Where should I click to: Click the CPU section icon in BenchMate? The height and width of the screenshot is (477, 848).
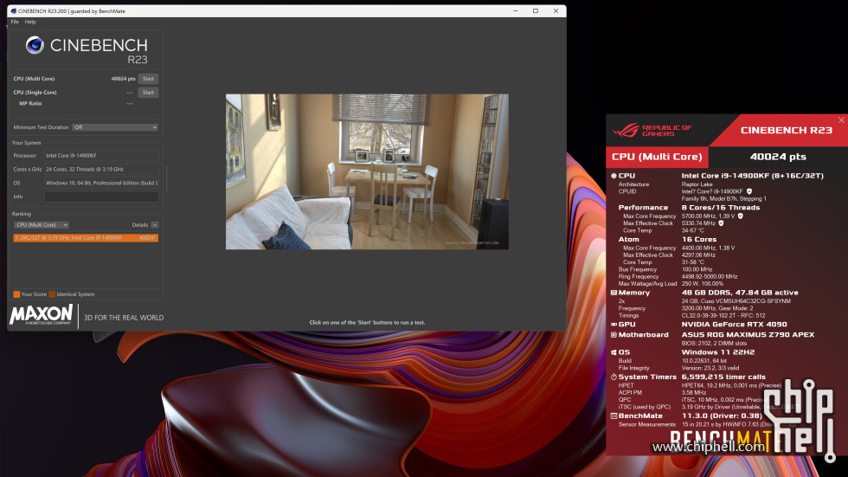coord(614,176)
